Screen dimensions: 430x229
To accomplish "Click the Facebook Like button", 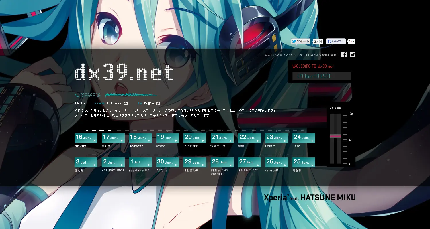I will [336, 41].
